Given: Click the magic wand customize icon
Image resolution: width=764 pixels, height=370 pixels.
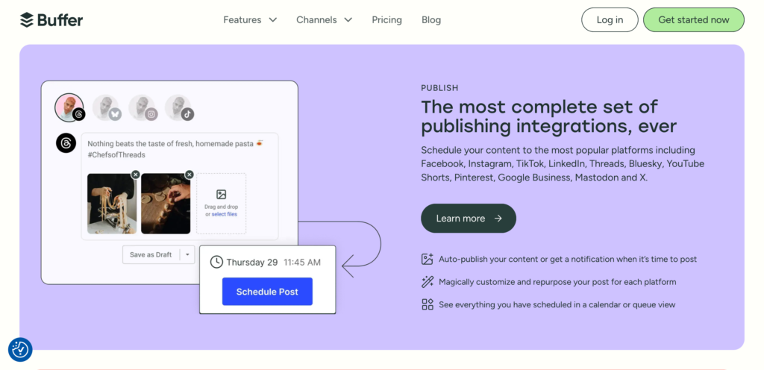Looking at the screenshot, I should [x=428, y=282].
